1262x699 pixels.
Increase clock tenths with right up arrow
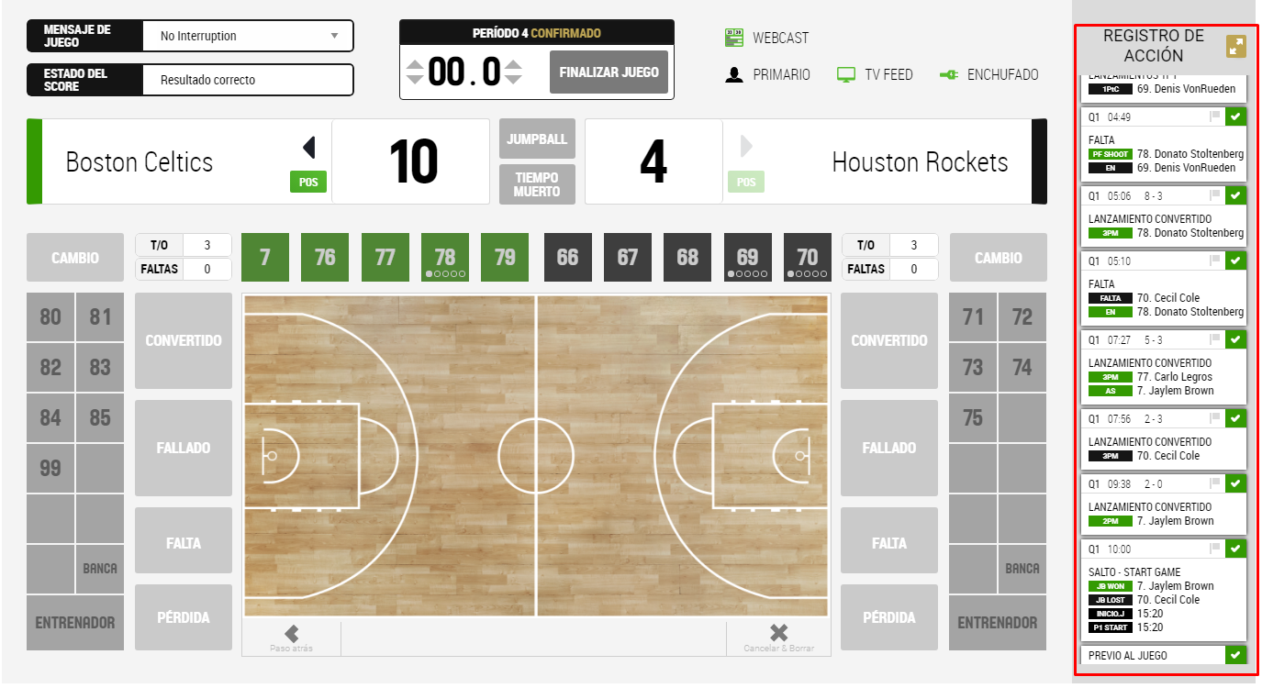pos(513,64)
